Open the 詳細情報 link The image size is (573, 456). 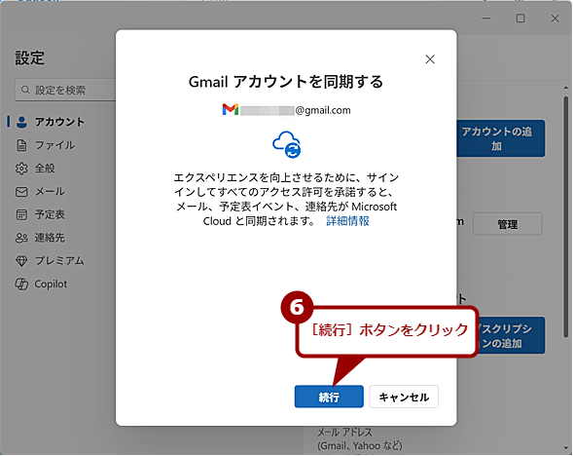347,221
